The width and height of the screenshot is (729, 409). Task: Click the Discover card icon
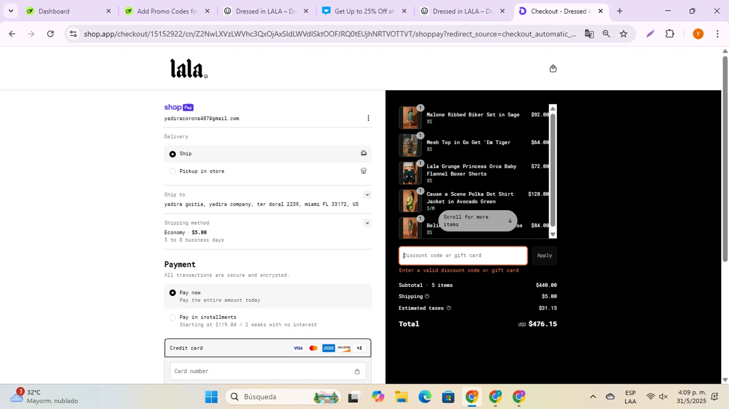point(344,348)
